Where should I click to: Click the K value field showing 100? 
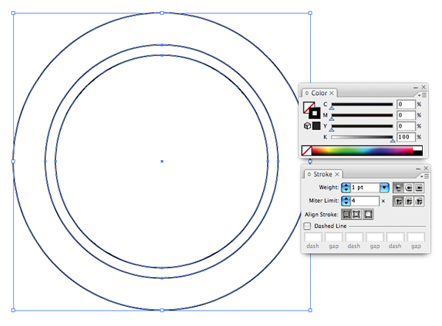(x=406, y=137)
